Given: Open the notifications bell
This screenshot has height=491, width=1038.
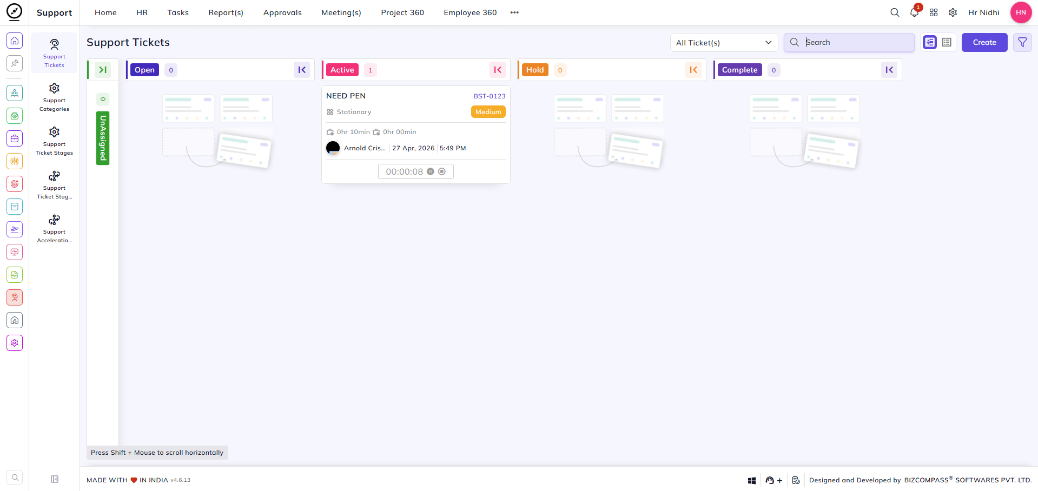Looking at the screenshot, I should [x=914, y=12].
